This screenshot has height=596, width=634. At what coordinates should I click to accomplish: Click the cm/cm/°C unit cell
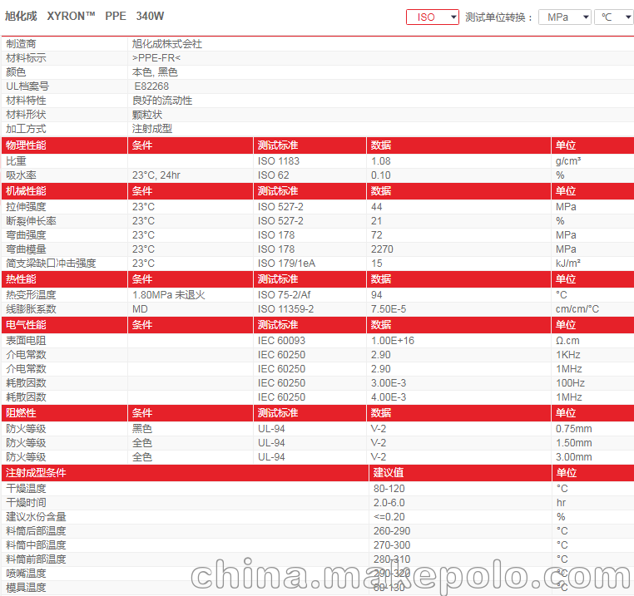coord(577,308)
